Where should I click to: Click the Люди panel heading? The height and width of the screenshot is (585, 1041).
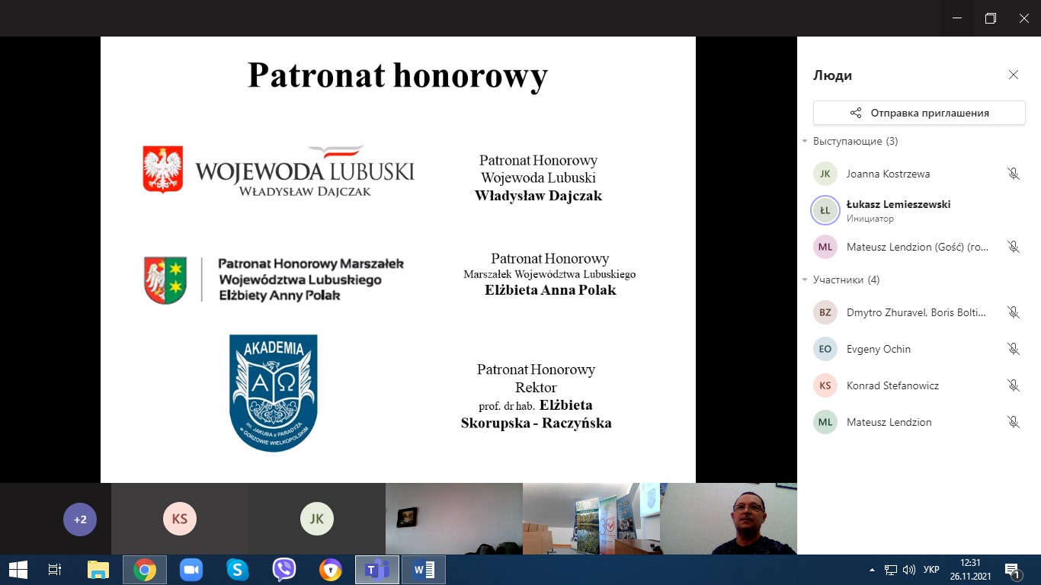832,75
